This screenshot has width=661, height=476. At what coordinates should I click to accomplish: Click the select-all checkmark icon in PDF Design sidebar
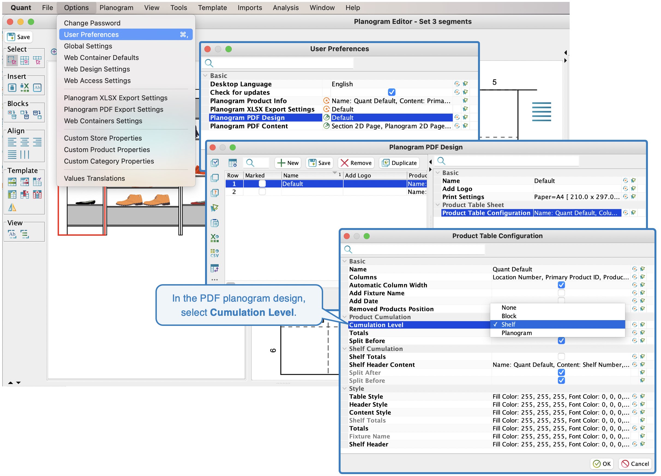215,163
